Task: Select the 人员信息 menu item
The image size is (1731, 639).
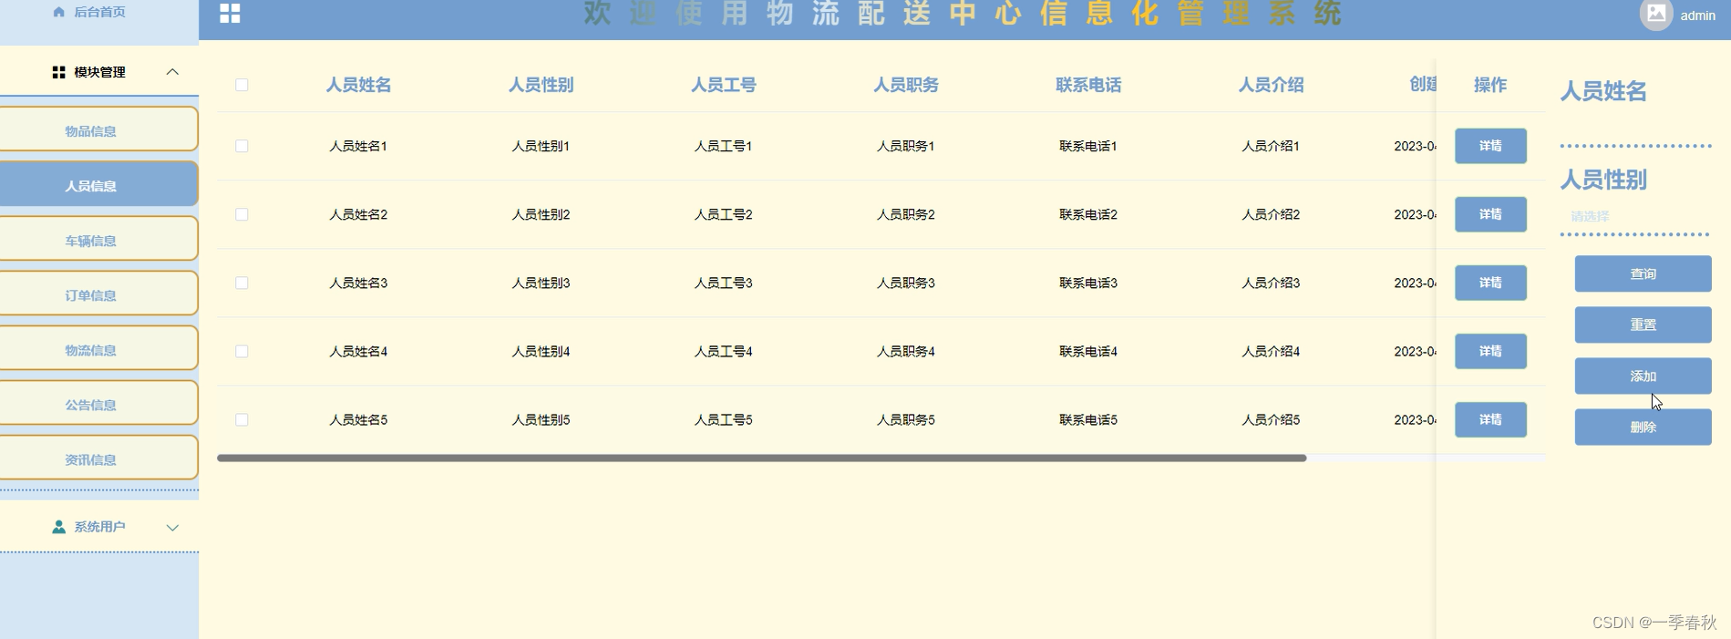Action: click(98, 185)
